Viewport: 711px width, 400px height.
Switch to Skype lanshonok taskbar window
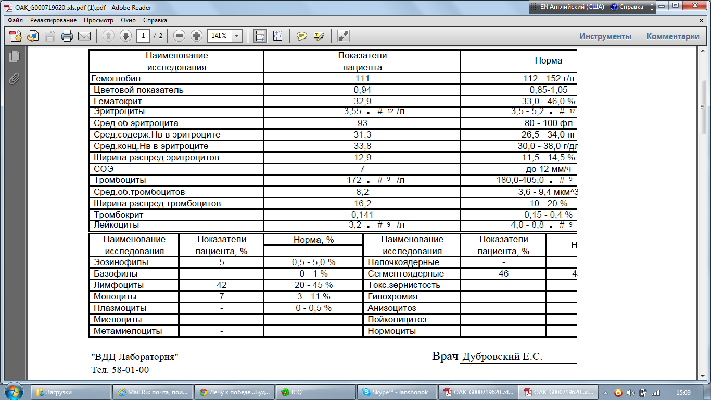397,392
